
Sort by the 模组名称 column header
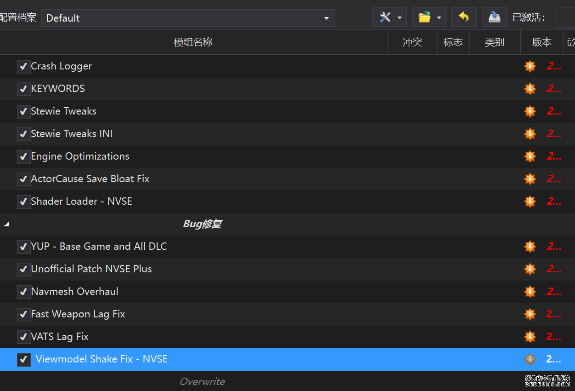(193, 42)
